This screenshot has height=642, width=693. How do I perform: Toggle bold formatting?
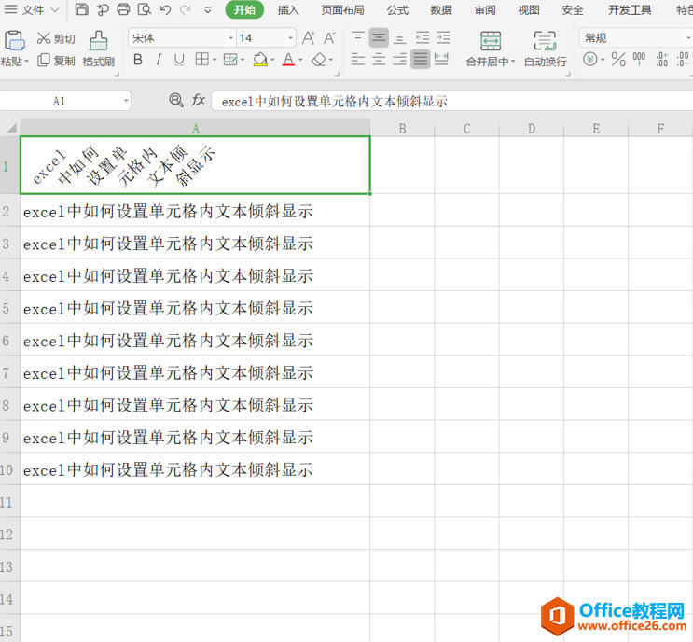pos(138,59)
